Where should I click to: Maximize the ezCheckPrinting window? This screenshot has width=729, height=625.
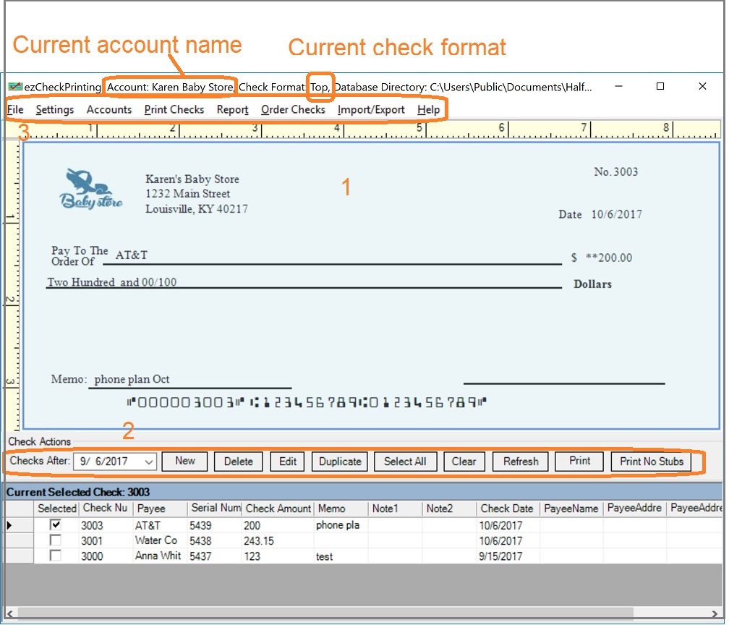click(x=660, y=86)
